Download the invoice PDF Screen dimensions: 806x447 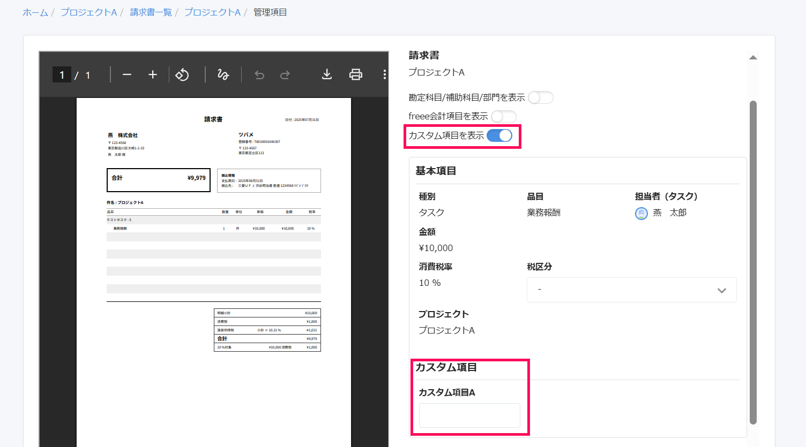click(x=327, y=74)
